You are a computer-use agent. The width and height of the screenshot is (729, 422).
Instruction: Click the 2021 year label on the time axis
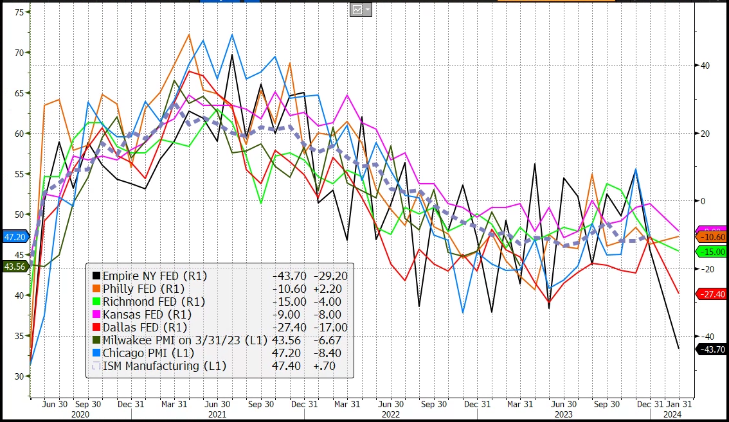point(217,414)
